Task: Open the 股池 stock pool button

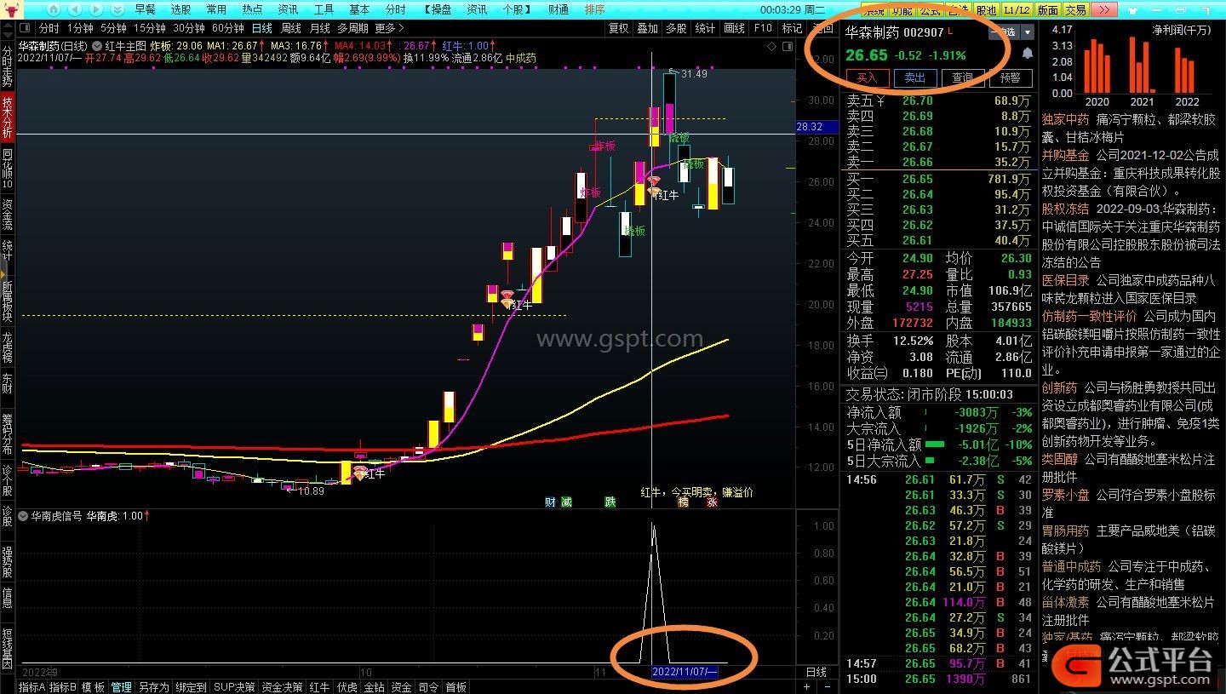Action: 985,10
